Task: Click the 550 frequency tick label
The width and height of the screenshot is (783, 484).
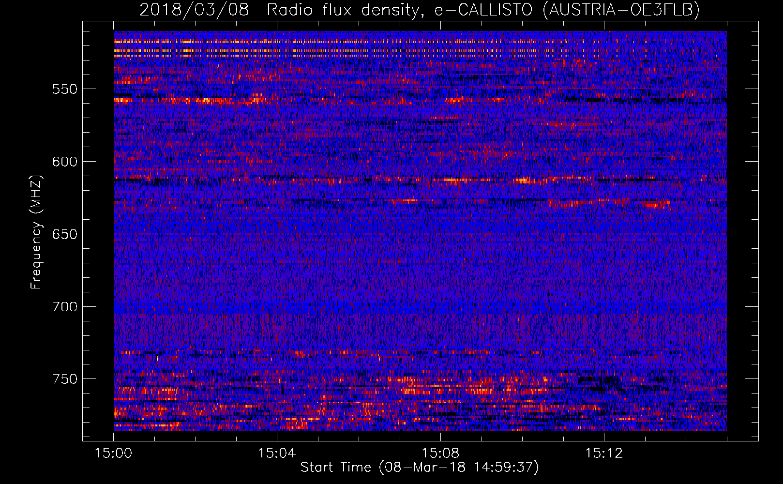Action: (65, 89)
